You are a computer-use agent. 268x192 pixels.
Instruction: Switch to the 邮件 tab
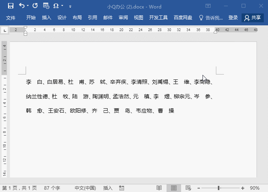click(x=108, y=18)
